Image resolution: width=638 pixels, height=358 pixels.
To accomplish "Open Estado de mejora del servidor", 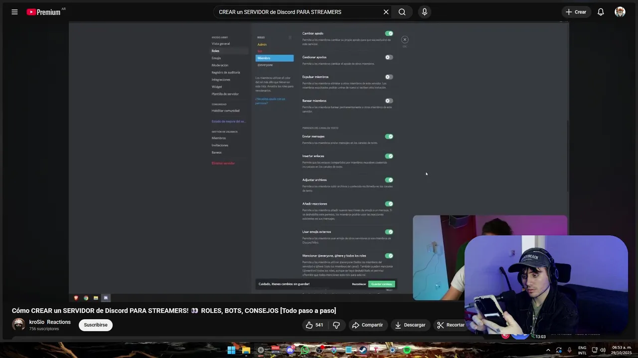I will tap(228, 121).
